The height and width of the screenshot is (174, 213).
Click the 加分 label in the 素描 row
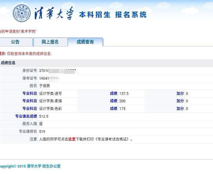click(x=180, y=101)
